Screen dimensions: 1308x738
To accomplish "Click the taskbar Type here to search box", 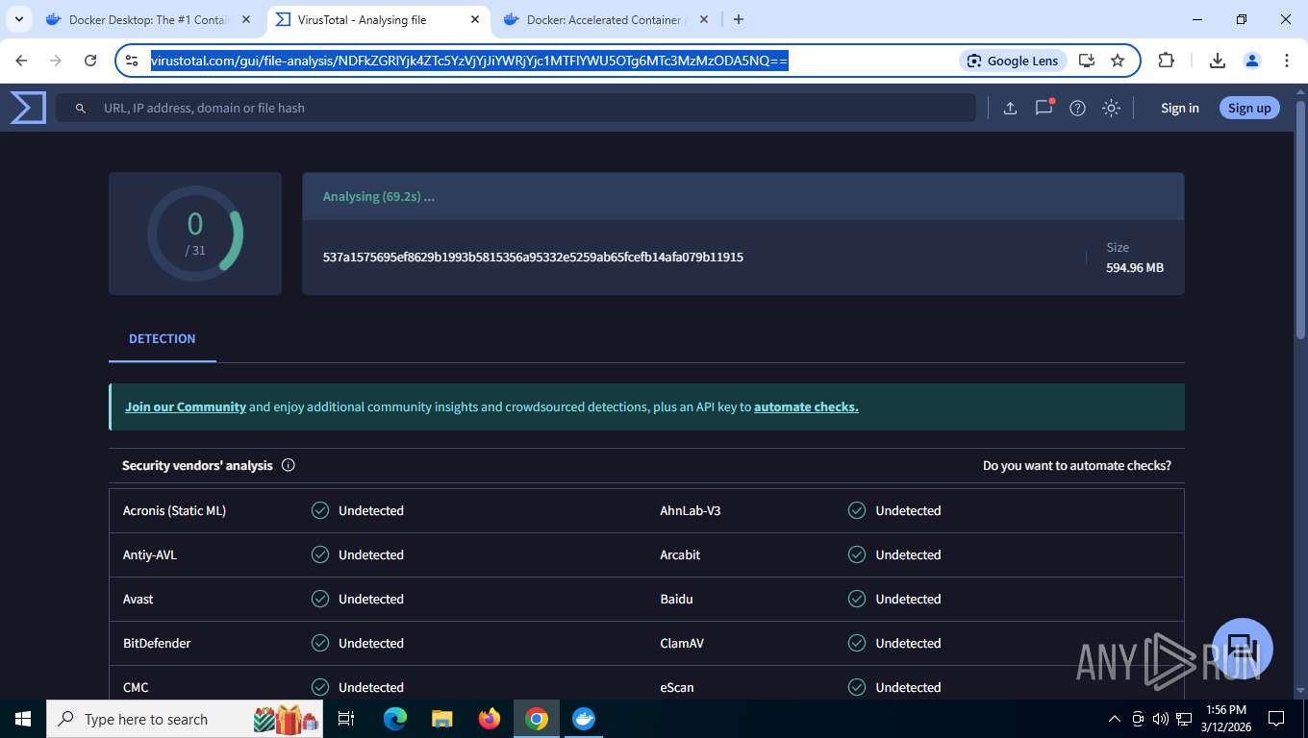I will click(186, 719).
